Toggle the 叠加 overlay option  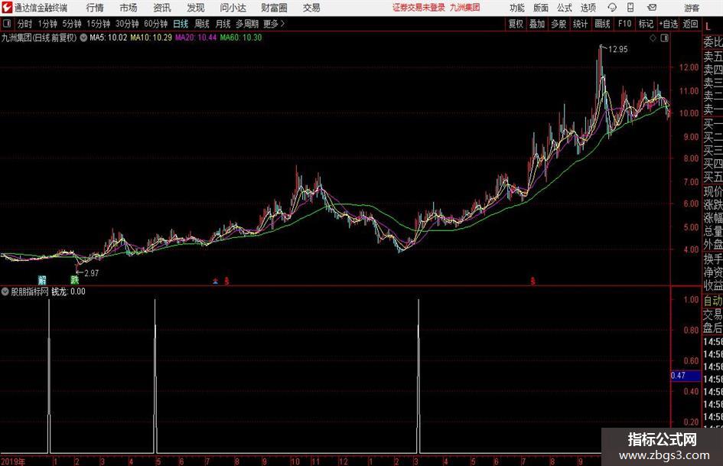(537, 24)
